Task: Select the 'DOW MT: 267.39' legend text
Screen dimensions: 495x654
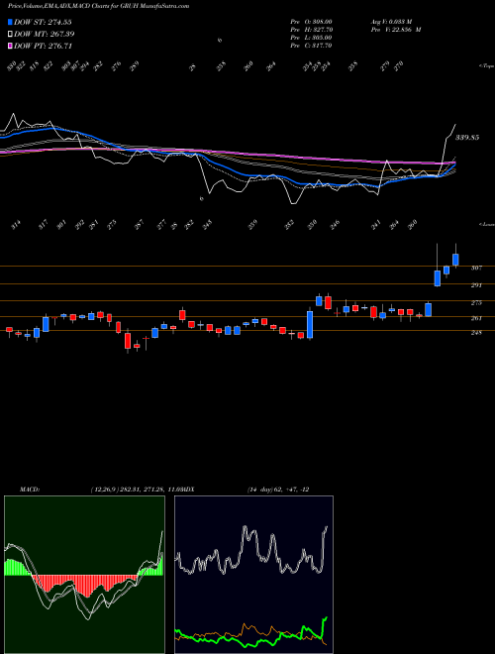Action: (45, 35)
